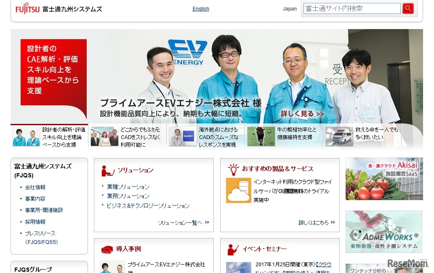Select 設計者の解析・評価スキル向上 carousel tab
This screenshot has height=273, width=434.
[x=49, y=137]
